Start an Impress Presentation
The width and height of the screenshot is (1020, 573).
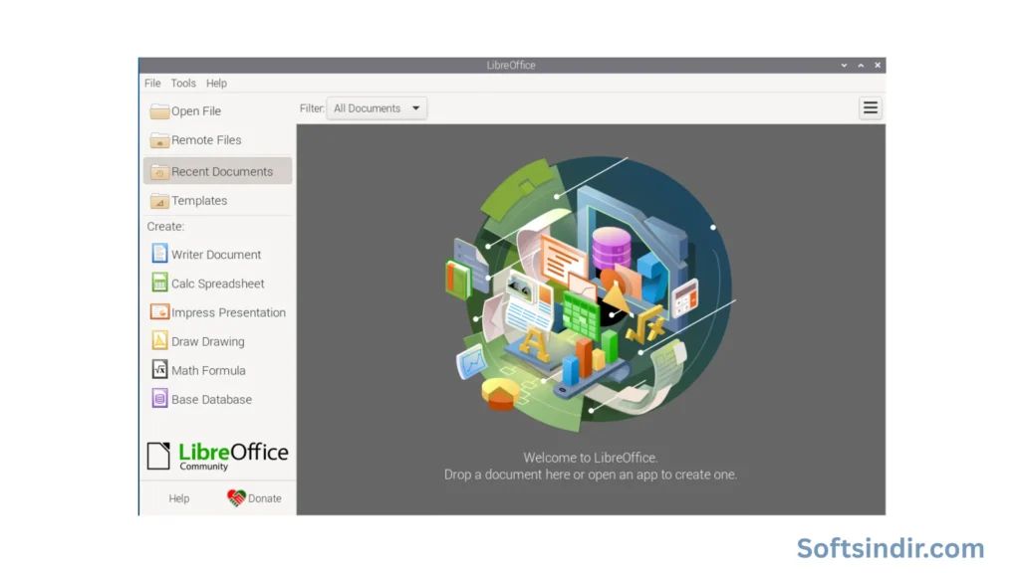point(226,311)
